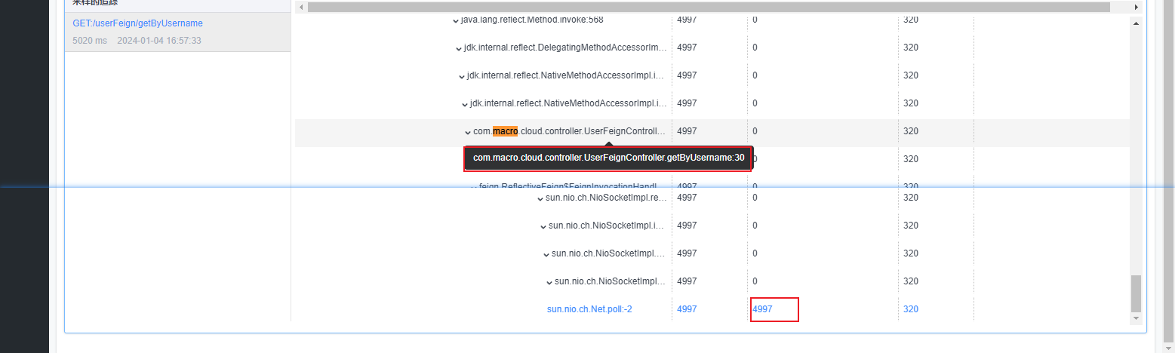Select the first jdk.internal.reflect.NativeMethodAccessorImpl row

pyautogui.click(x=566, y=75)
